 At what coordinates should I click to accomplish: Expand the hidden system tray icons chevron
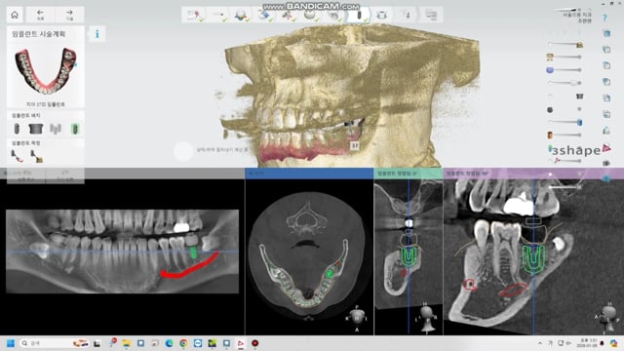tap(540, 343)
